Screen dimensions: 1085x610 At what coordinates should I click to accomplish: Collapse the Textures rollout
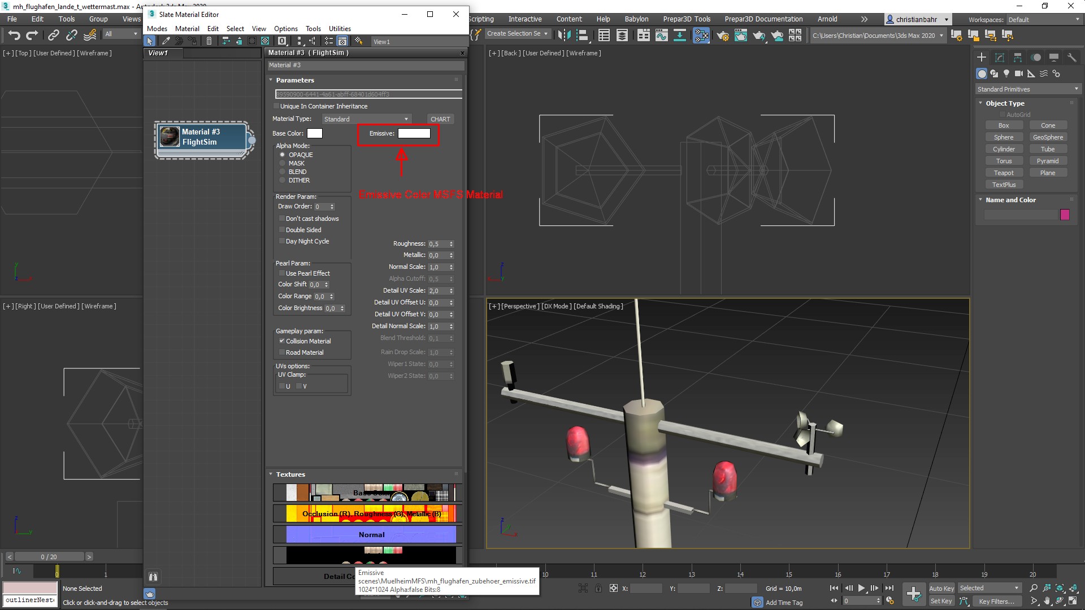click(x=290, y=474)
